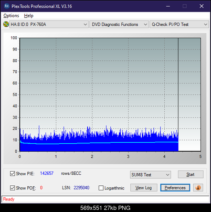
Task: Close the PlexTools window
Action: 202,6
